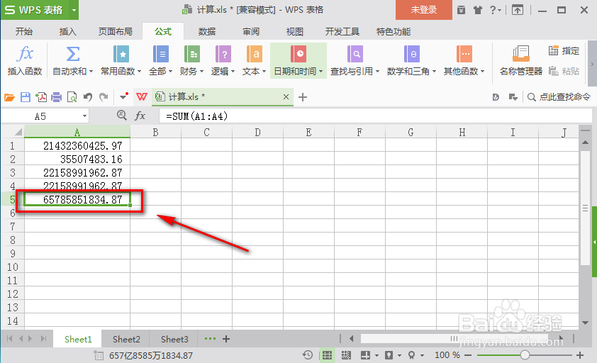Open the Date and Time functions icon
This screenshot has height=363, width=597.
coord(298,54)
